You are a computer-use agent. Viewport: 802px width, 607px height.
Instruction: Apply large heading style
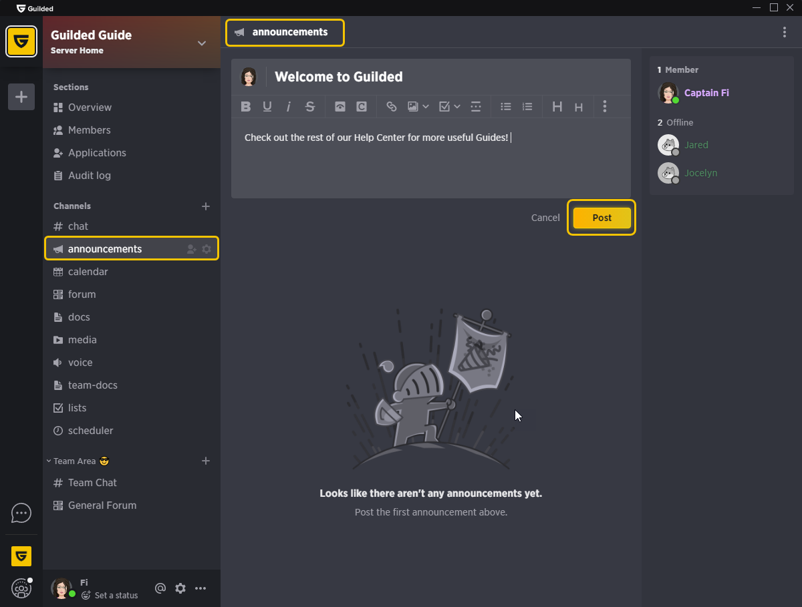(x=557, y=107)
